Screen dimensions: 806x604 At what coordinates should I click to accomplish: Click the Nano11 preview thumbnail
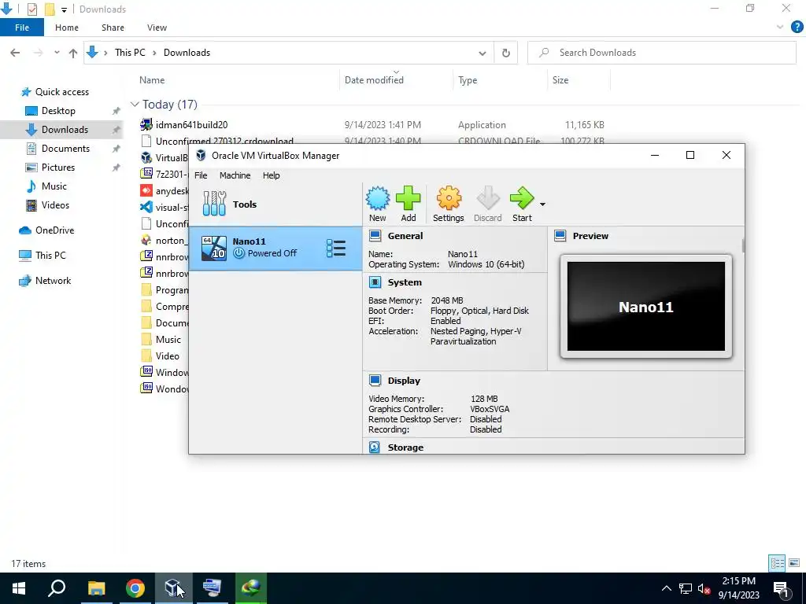pos(646,307)
